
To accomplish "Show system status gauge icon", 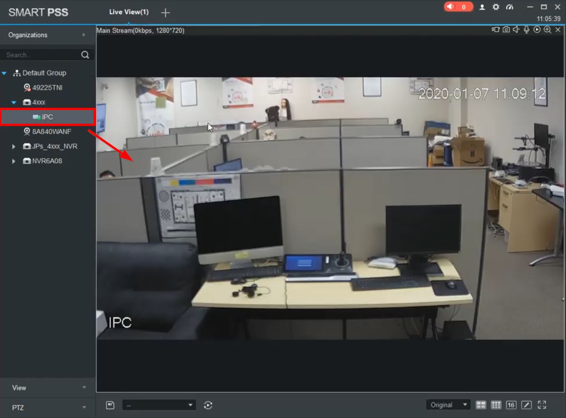I will [510, 7].
